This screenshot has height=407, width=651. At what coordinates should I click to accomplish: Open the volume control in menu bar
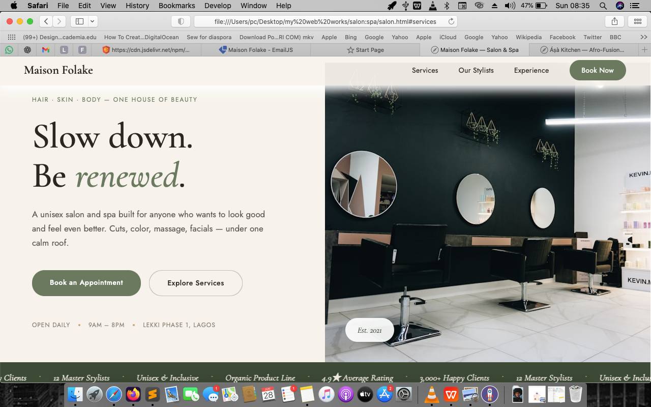point(510,6)
